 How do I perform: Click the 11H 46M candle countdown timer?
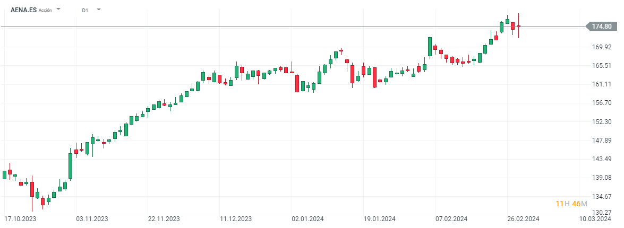point(571,204)
